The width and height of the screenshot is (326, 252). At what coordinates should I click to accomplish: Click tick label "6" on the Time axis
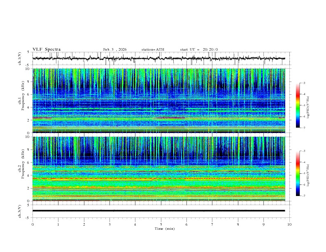[x=187, y=224]
